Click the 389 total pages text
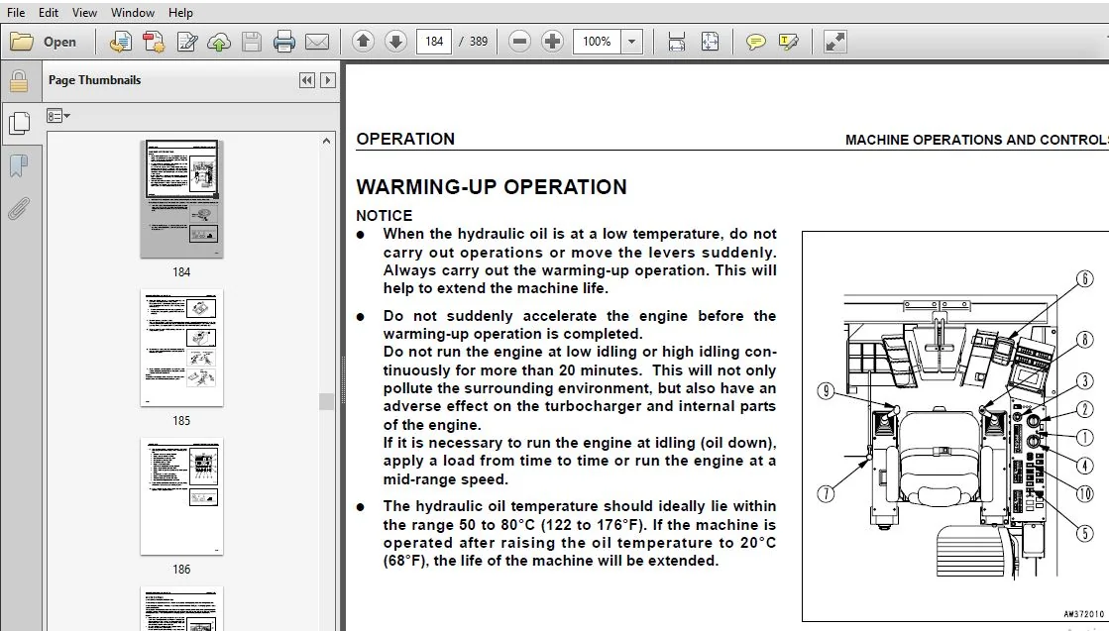Viewport: 1109px width, 631px height. click(479, 42)
